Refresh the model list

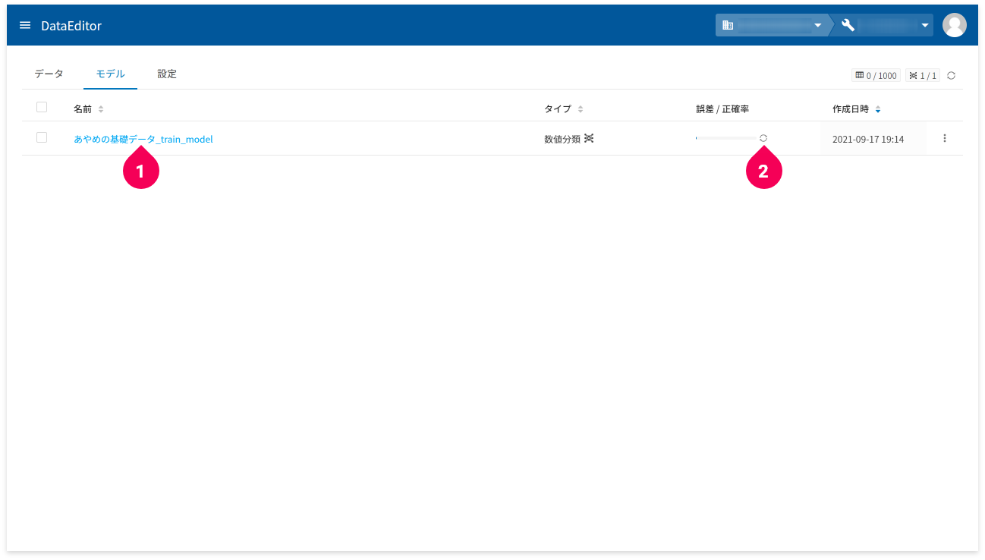click(x=951, y=76)
